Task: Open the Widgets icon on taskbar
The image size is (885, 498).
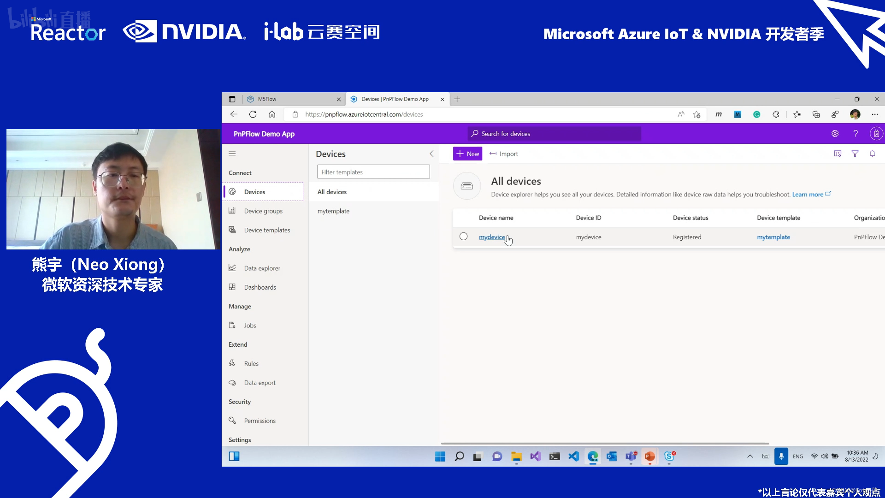Action: click(x=234, y=456)
